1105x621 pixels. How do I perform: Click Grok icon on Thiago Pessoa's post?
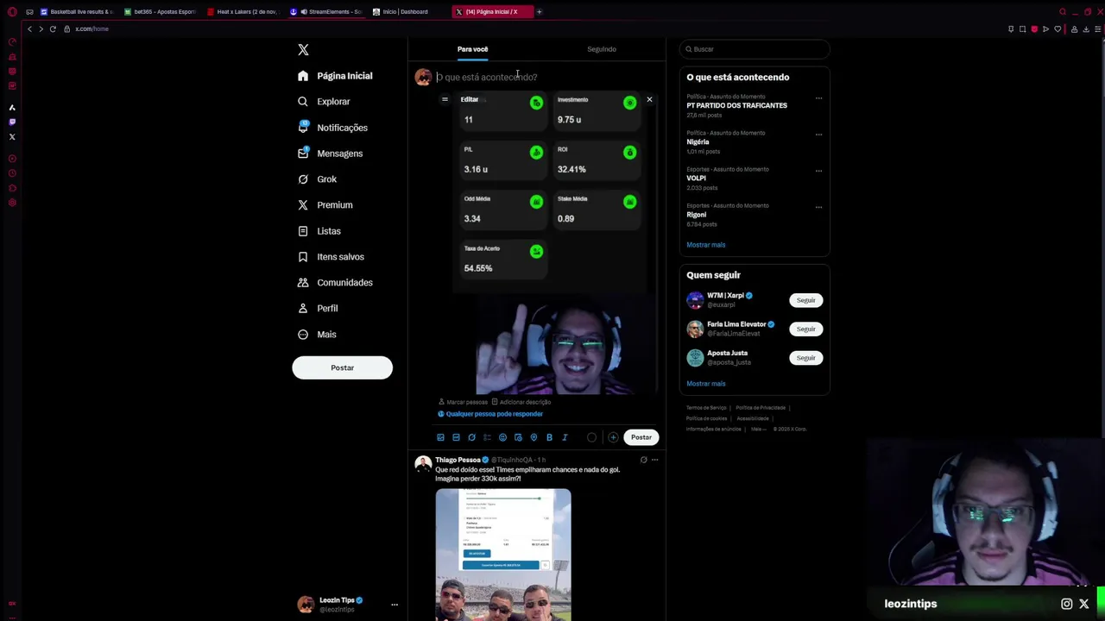pyautogui.click(x=643, y=460)
